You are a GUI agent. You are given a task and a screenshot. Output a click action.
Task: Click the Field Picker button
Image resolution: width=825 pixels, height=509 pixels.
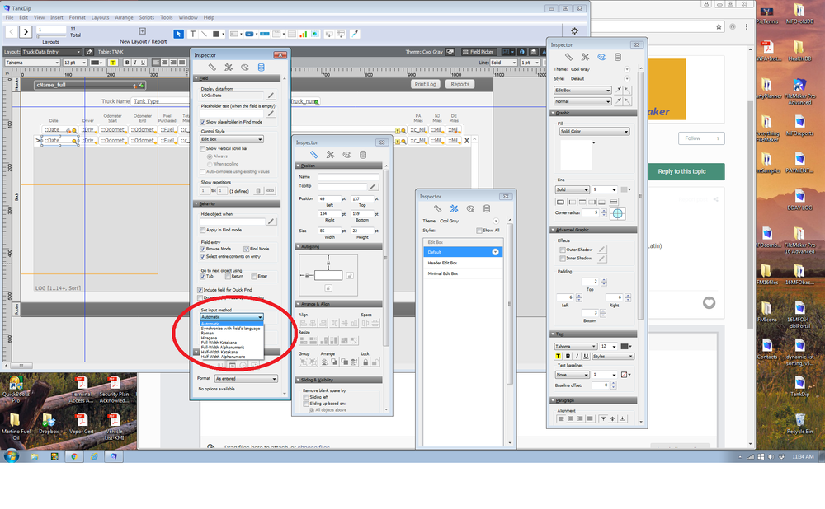(478, 52)
